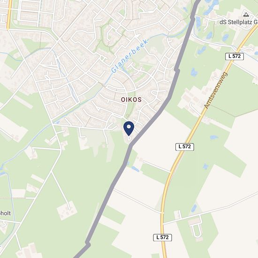Screen dimensions: 258x258
Task: Click the short yellow road segment in the corner opposite dS Stellplatz
Action: [x=9, y=15]
